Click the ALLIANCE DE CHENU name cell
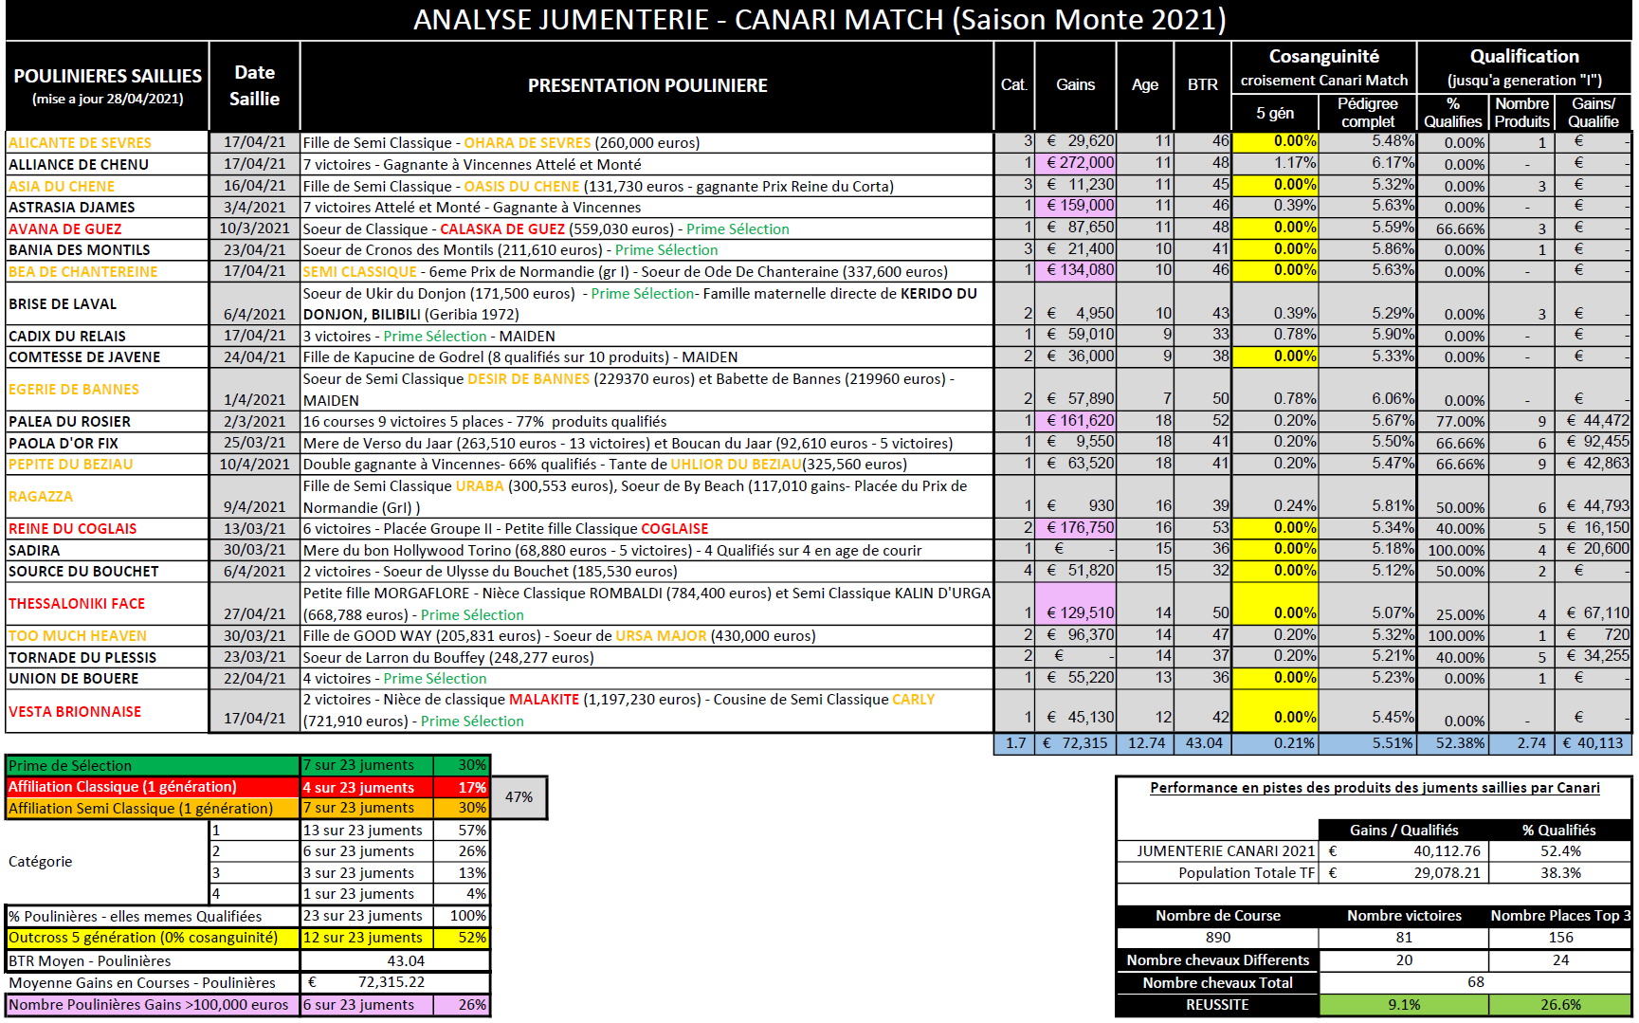This screenshot has height=1023, width=1639. [x=107, y=164]
